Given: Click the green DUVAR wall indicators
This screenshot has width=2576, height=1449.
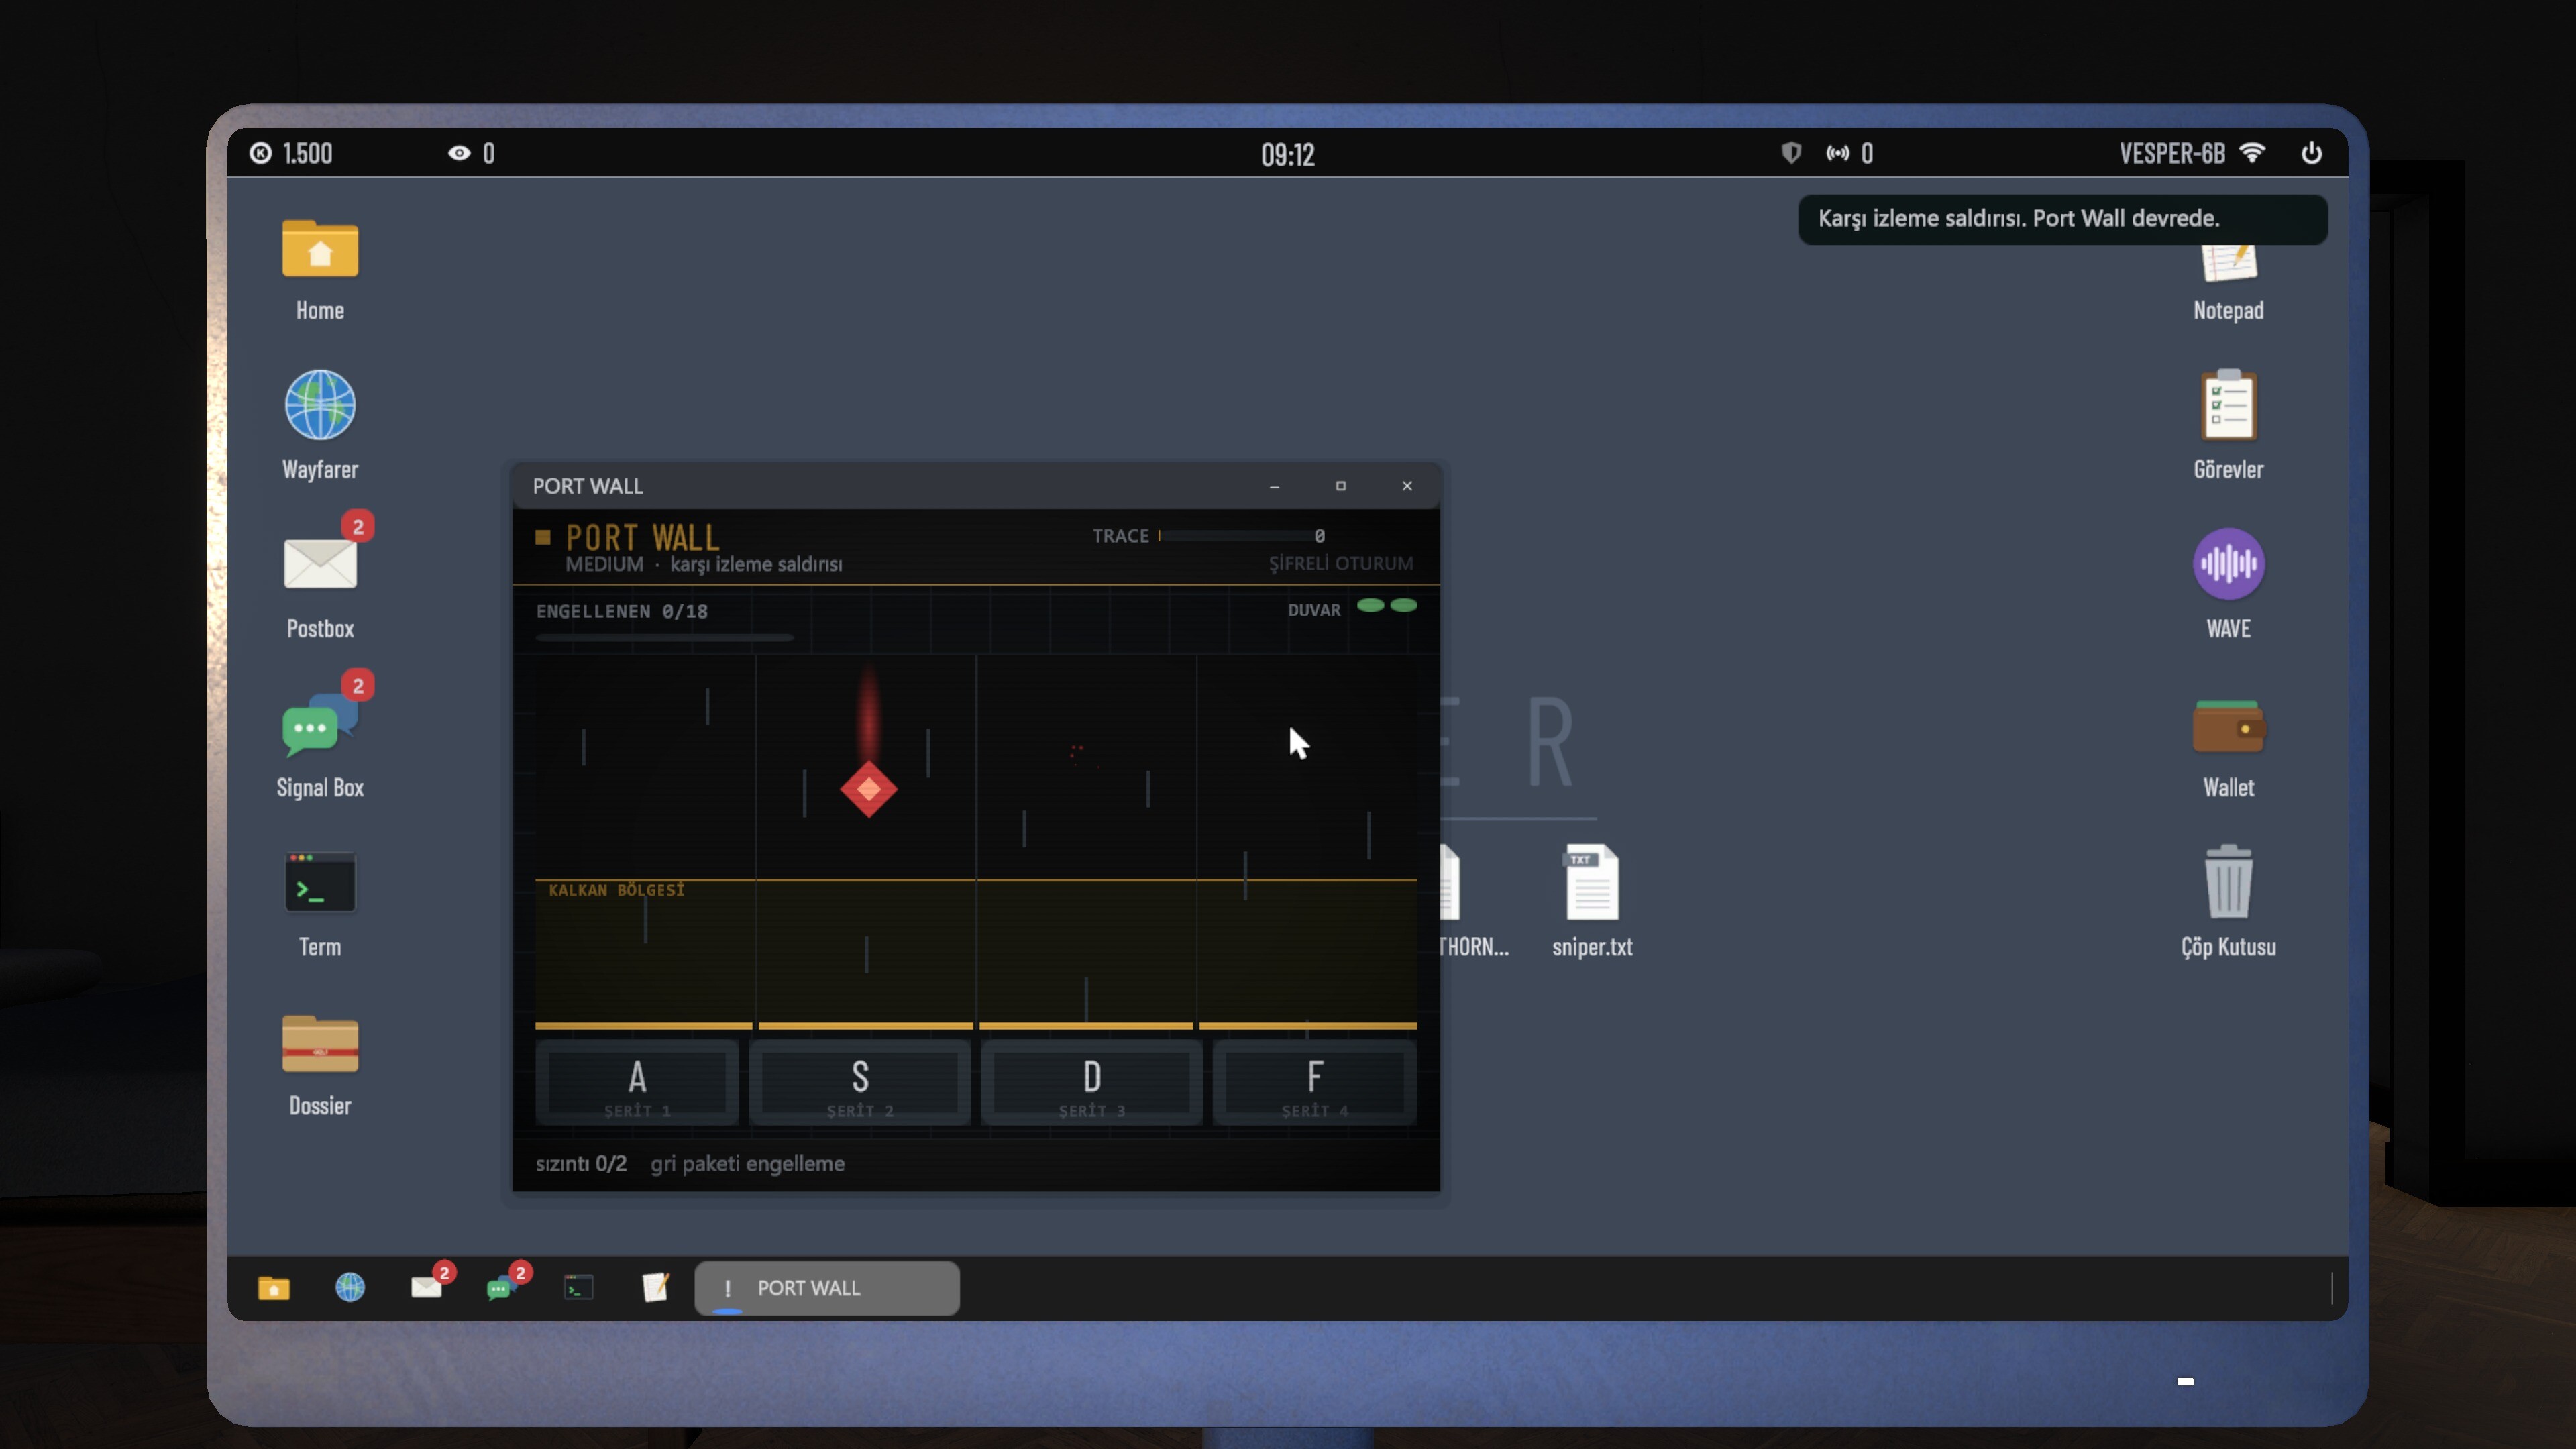Looking at the screenshot, I should [x=1387, y=606].
